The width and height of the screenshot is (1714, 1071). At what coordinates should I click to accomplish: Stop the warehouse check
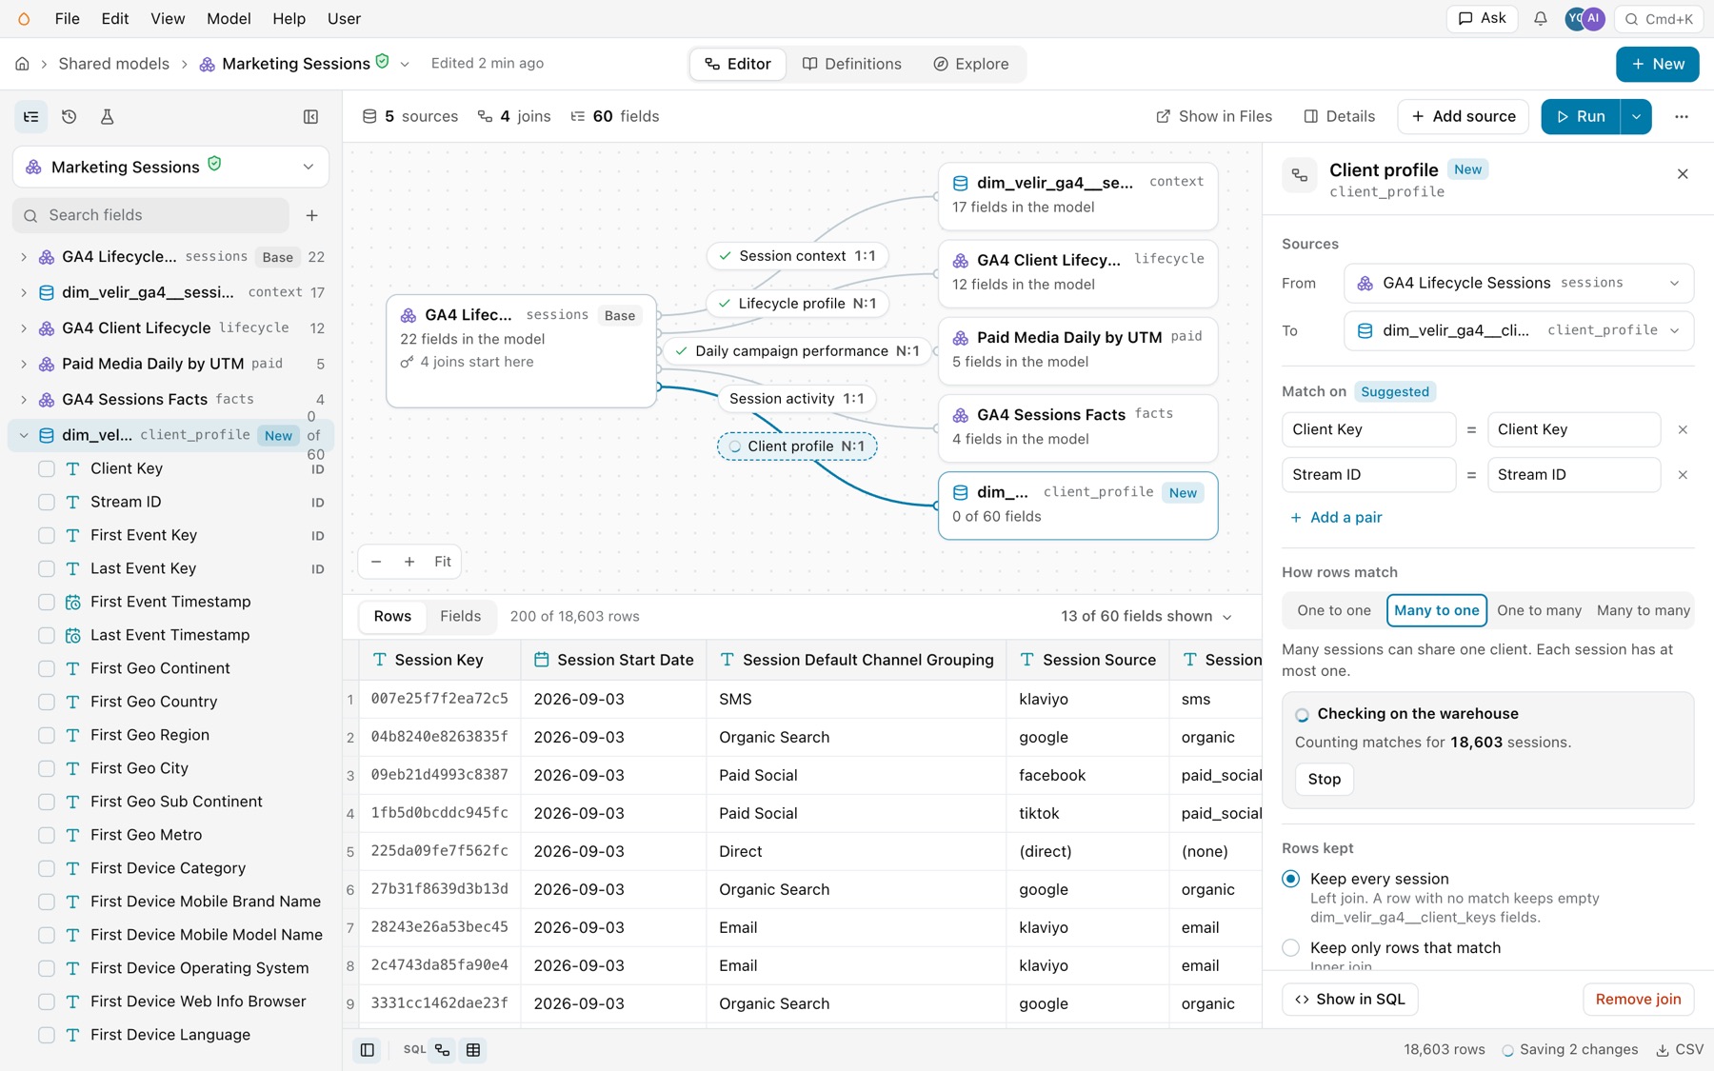(1324, 780)
